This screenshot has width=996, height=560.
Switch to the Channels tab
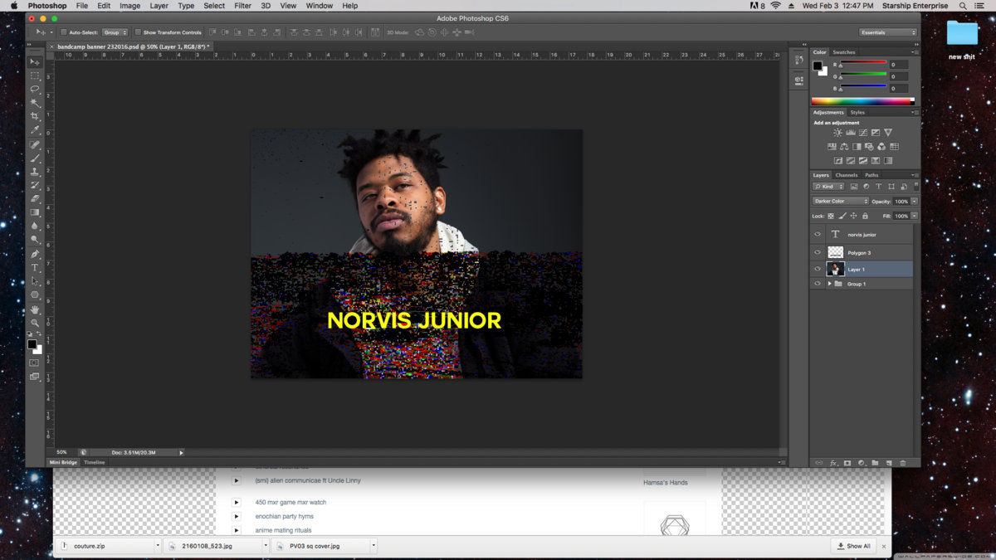pos(846,175)
